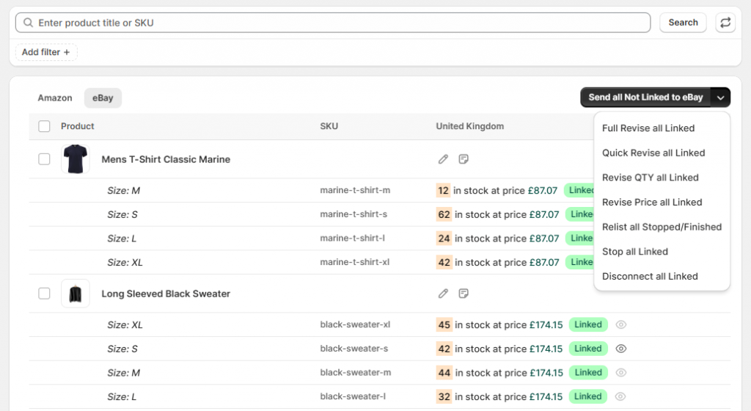Check the select-all checkbox in Product header
Viewport: 751px width, 411px height.
(44, 126)
